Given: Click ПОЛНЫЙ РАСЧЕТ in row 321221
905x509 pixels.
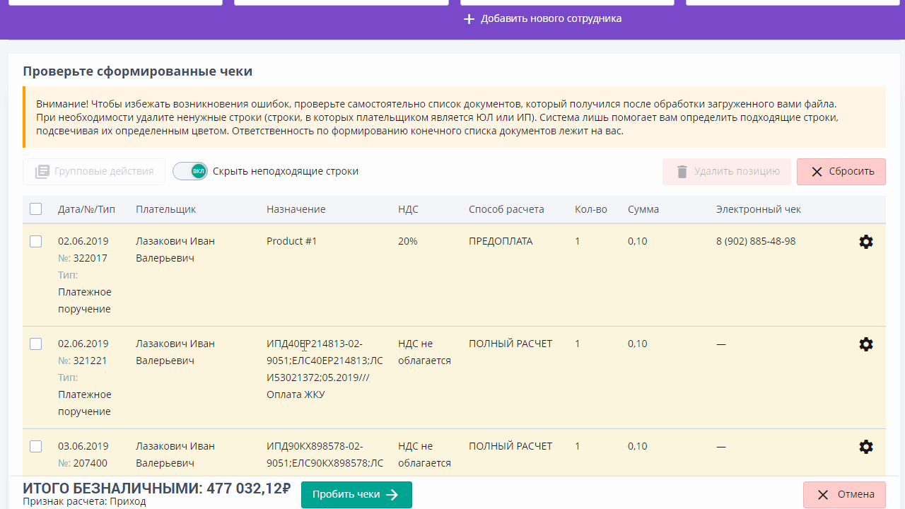Looking at the screenshot, I should (510, 344).
